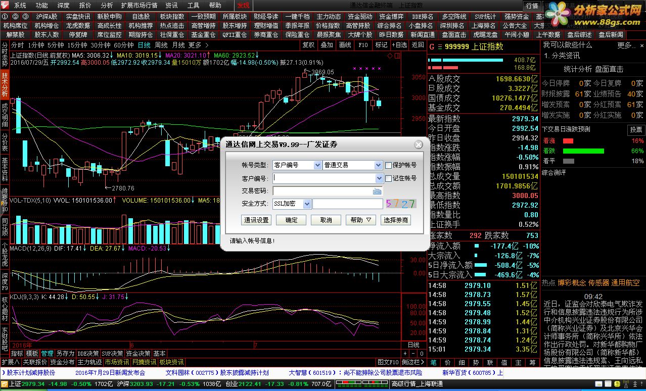
Task: Click the QFII重仓 toolbar button
Action: (x=235, y=34)
